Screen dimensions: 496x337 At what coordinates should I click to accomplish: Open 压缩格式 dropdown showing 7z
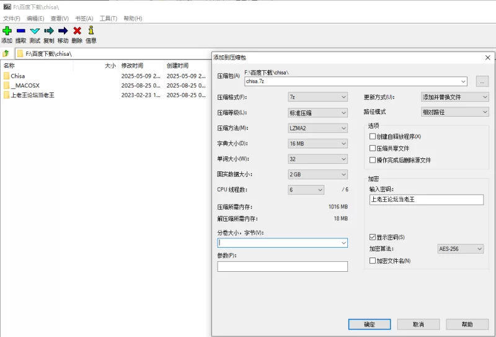[317, 97]
